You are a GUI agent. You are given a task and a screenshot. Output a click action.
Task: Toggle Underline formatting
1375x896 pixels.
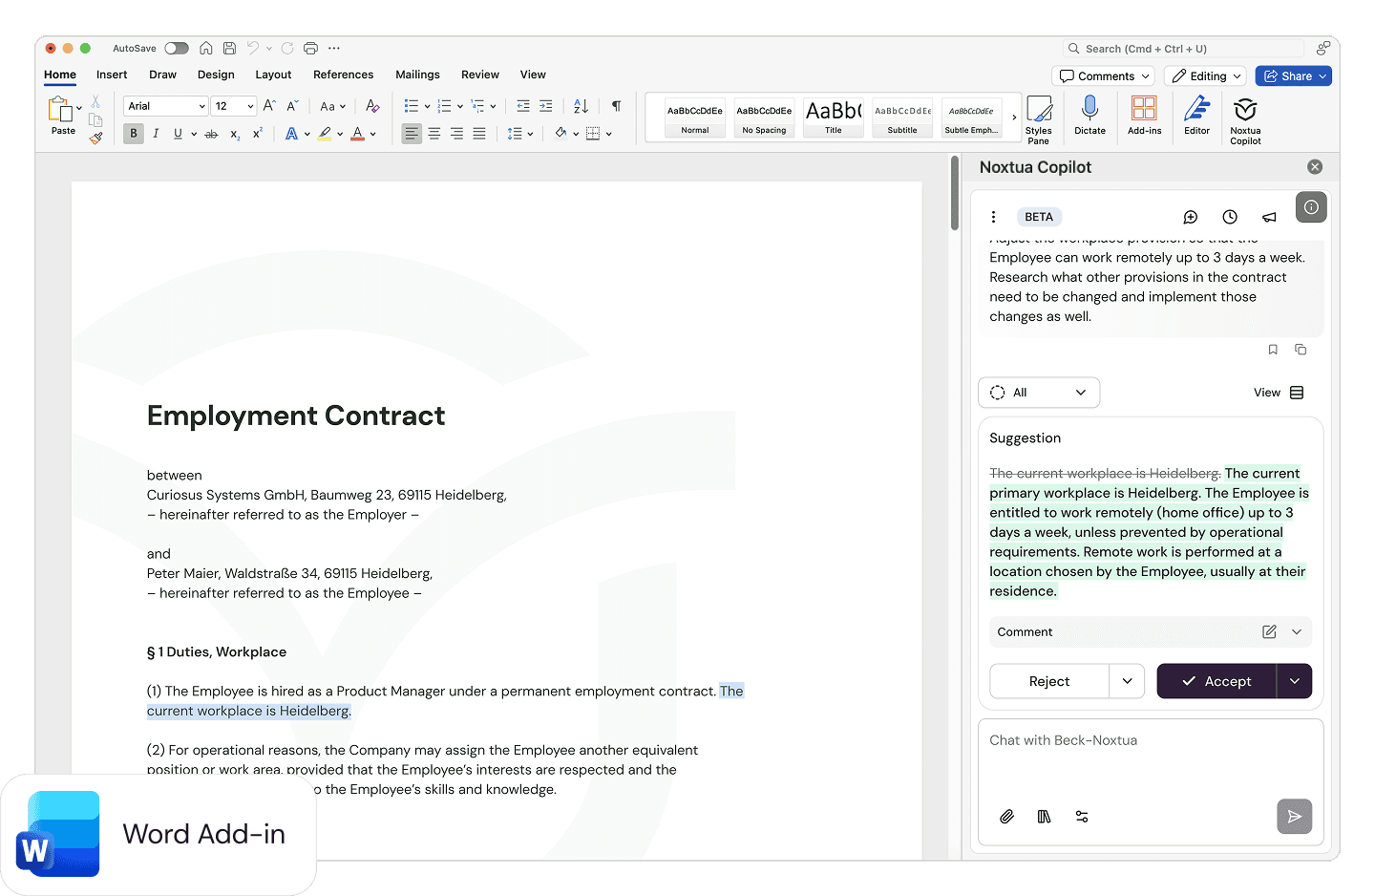coord(178,134)
